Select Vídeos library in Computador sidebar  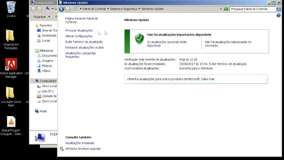pos(46,71)
